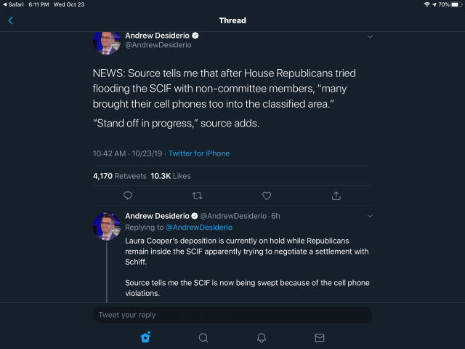Tap the back arrow in Thread header
Viewport: 465px width, 349px height.
tap(10, 20)
